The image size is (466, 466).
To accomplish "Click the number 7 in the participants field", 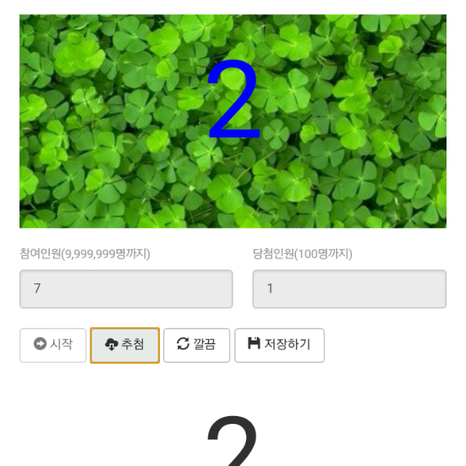I will [37, 288].
